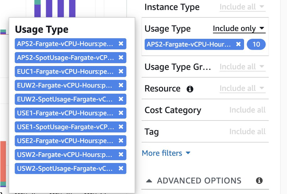
Task: Remove USW2-SpotUsage-Fargate usage type tag
Action: point(121,168)
